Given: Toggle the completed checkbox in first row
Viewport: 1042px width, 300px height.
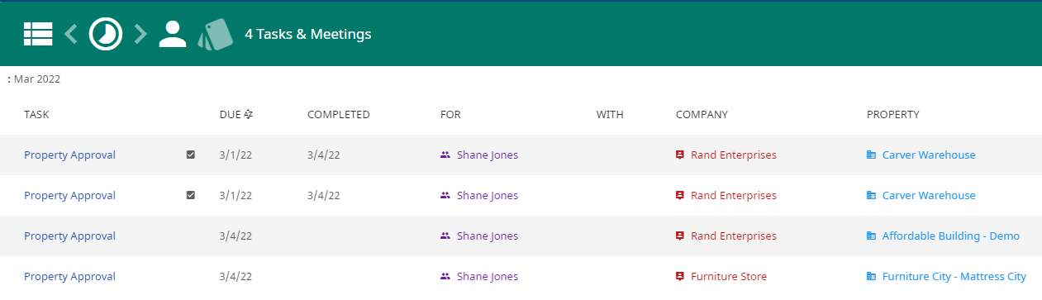Looking at the screenshot, I should [x=191, y=155].
